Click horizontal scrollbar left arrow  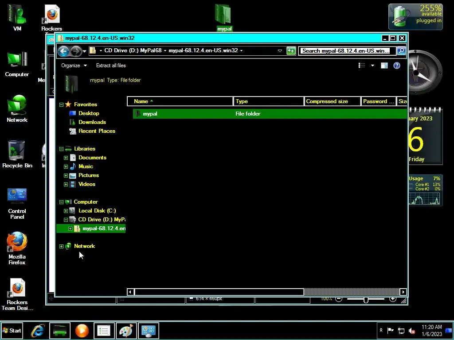pos(130,292)
